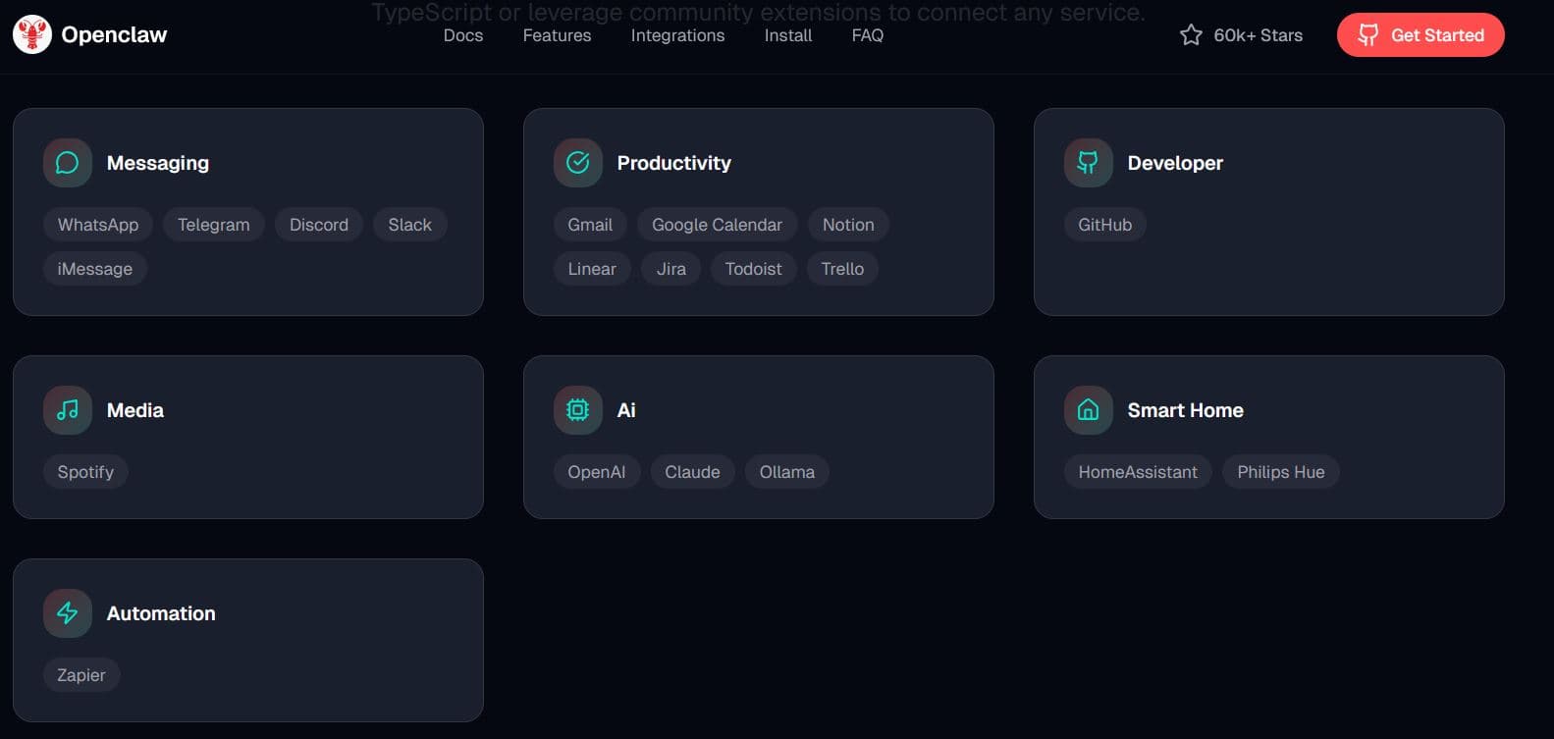Viewport: 1554px width, 739px height.
Task: Click the AI chip processor icon
Action: pos(578,410)
